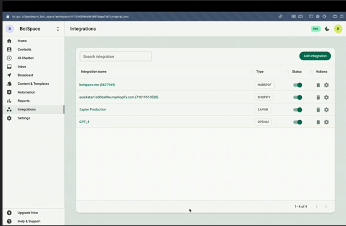Go to previous page chevron
Screen dimensions: 346x226
[316, 207]
